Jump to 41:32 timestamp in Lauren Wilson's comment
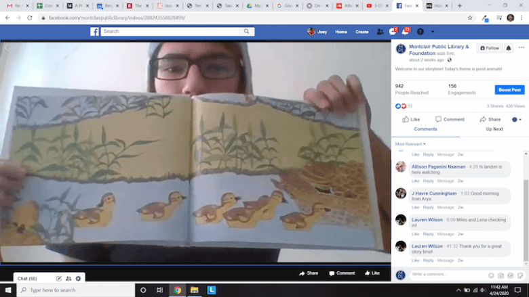Viewport: 529px width, 297px height. pyautogui.click(x=451, y=246)
